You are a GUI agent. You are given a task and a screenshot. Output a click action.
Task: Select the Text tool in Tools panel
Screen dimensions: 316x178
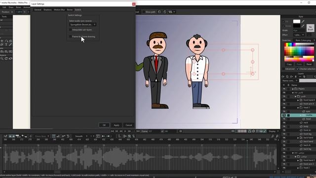click(x=6, y=44)
